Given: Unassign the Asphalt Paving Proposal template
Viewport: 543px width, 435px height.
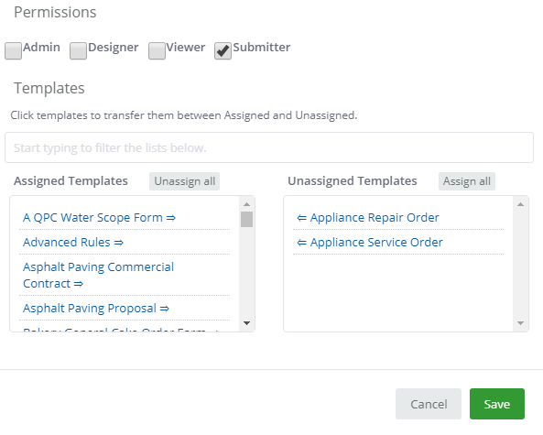Looking at the screenshot, I should click(x=96, y=308).
